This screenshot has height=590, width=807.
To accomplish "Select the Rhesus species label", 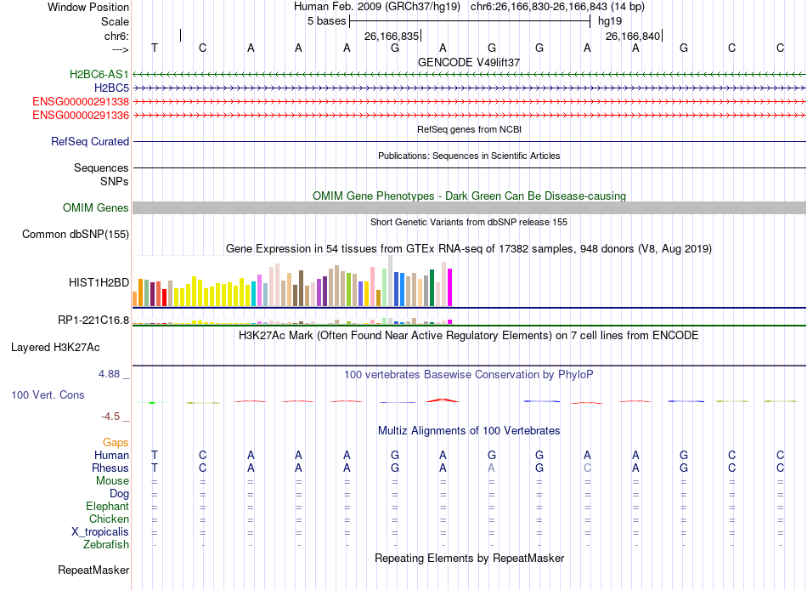I will pyautogui.click(x=110, y=468).
